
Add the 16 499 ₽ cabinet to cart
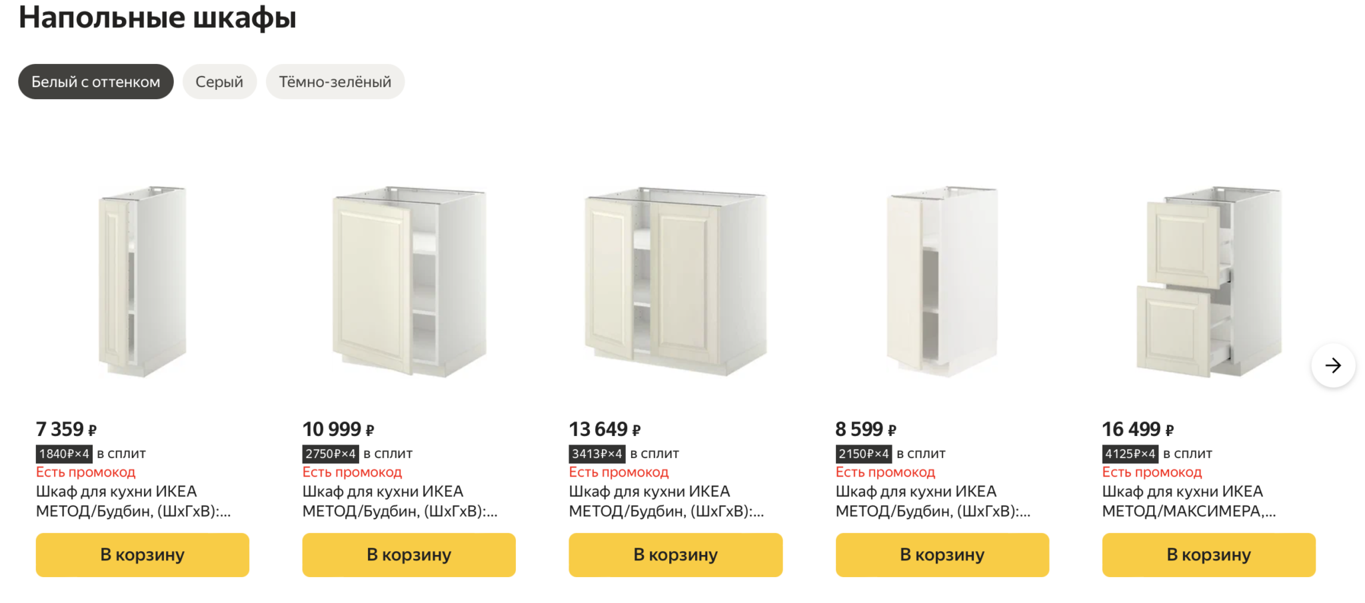pyautogui.click(x=1208, y=554)
